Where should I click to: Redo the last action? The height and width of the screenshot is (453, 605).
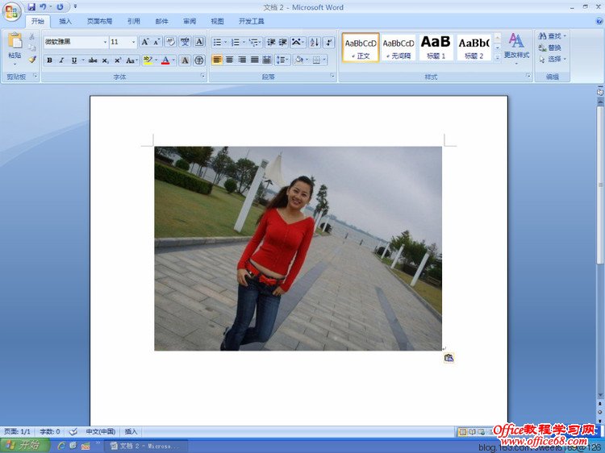point(60,7)
